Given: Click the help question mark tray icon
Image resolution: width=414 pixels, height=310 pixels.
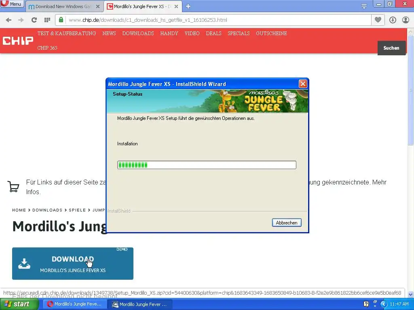Looking at the screenshot, I should pos(366,304).
